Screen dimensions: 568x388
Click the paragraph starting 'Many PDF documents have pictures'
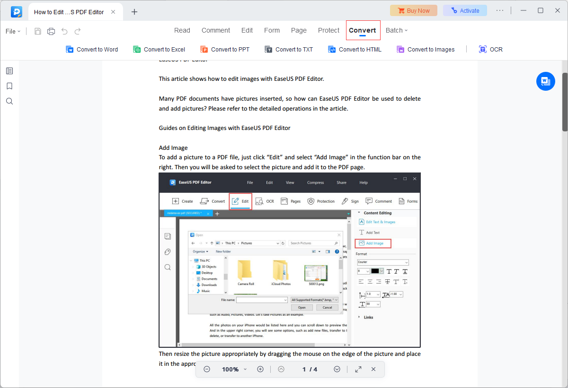[x=290, y=103]
